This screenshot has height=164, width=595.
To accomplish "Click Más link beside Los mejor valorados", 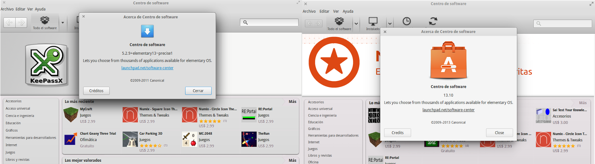I will [293, 160].
